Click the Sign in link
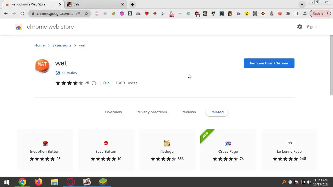Viewport: 333px width, 187px height. [x=312, y=27]
